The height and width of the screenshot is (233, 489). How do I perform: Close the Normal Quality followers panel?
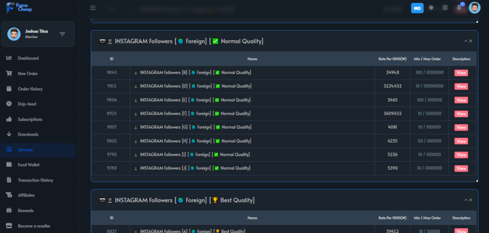tap(470, 41)
